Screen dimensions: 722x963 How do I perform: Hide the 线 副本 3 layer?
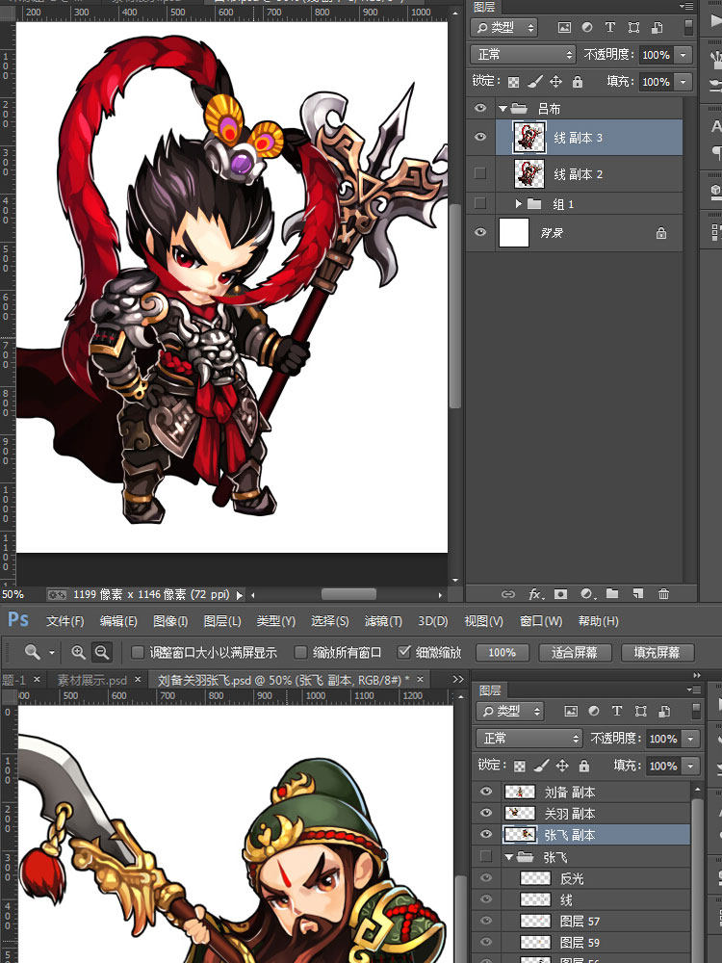tap(480, 137)
